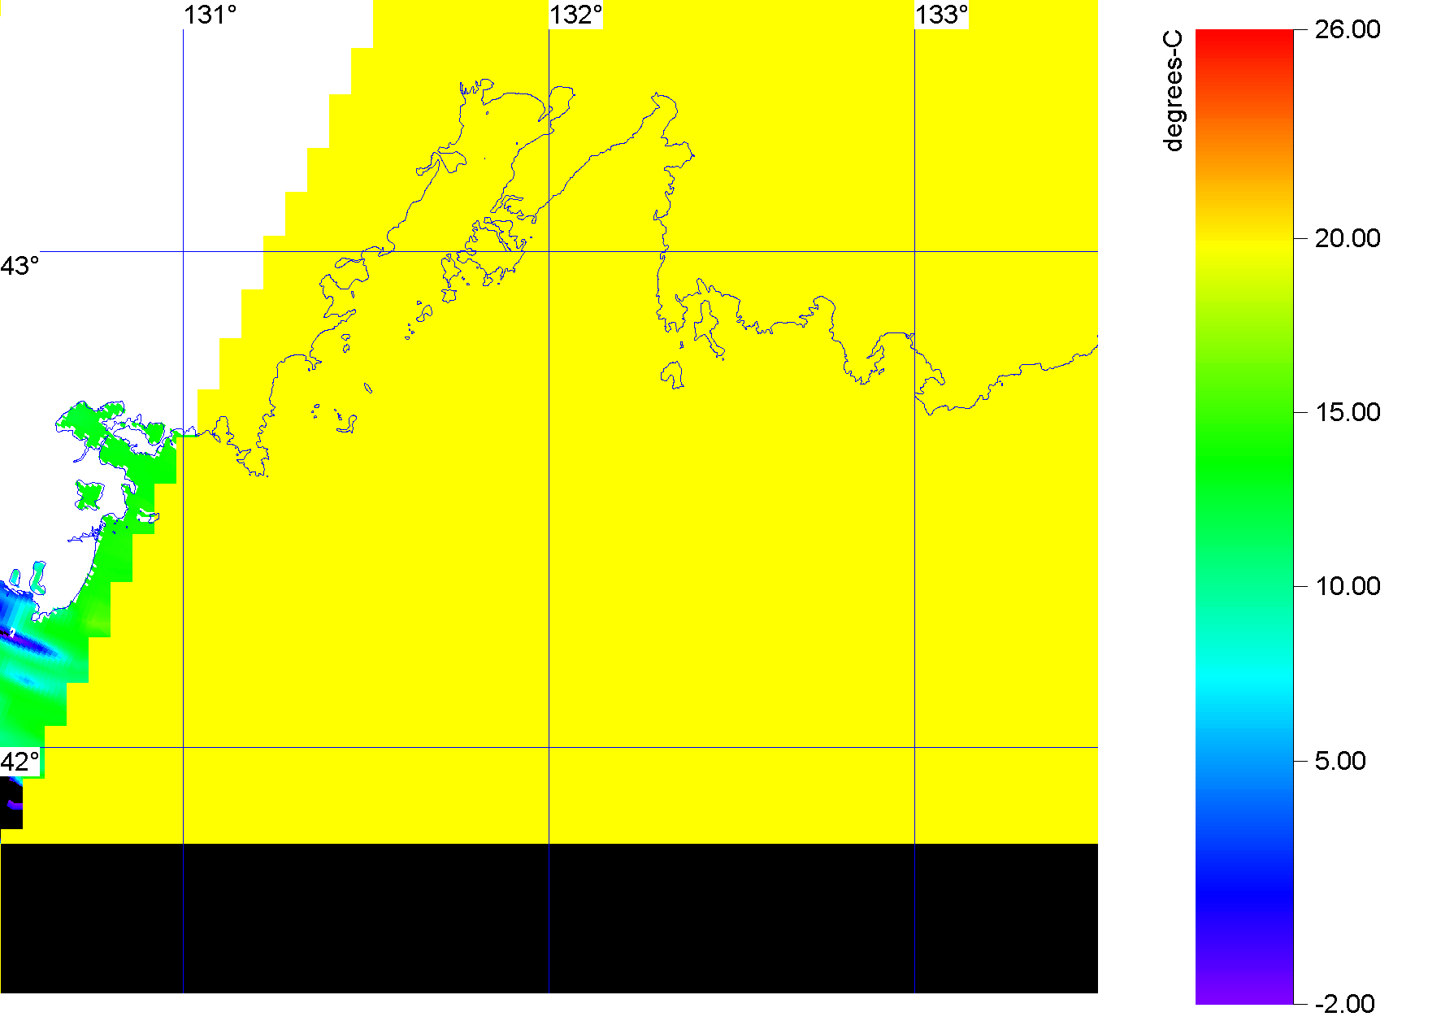The height and width of the screenshot is (1034, 1454).
Task: Click the -2.00 colorbar value
Action: [x=1344, y=1004]
